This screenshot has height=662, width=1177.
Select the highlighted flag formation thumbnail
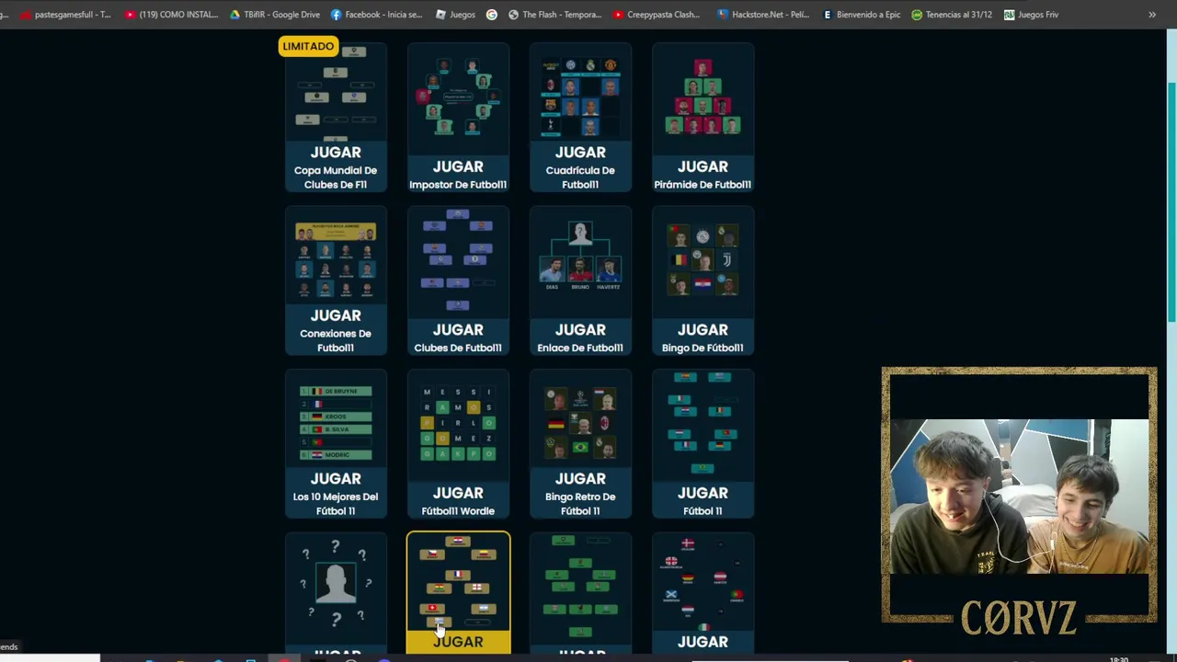[458, 583]
